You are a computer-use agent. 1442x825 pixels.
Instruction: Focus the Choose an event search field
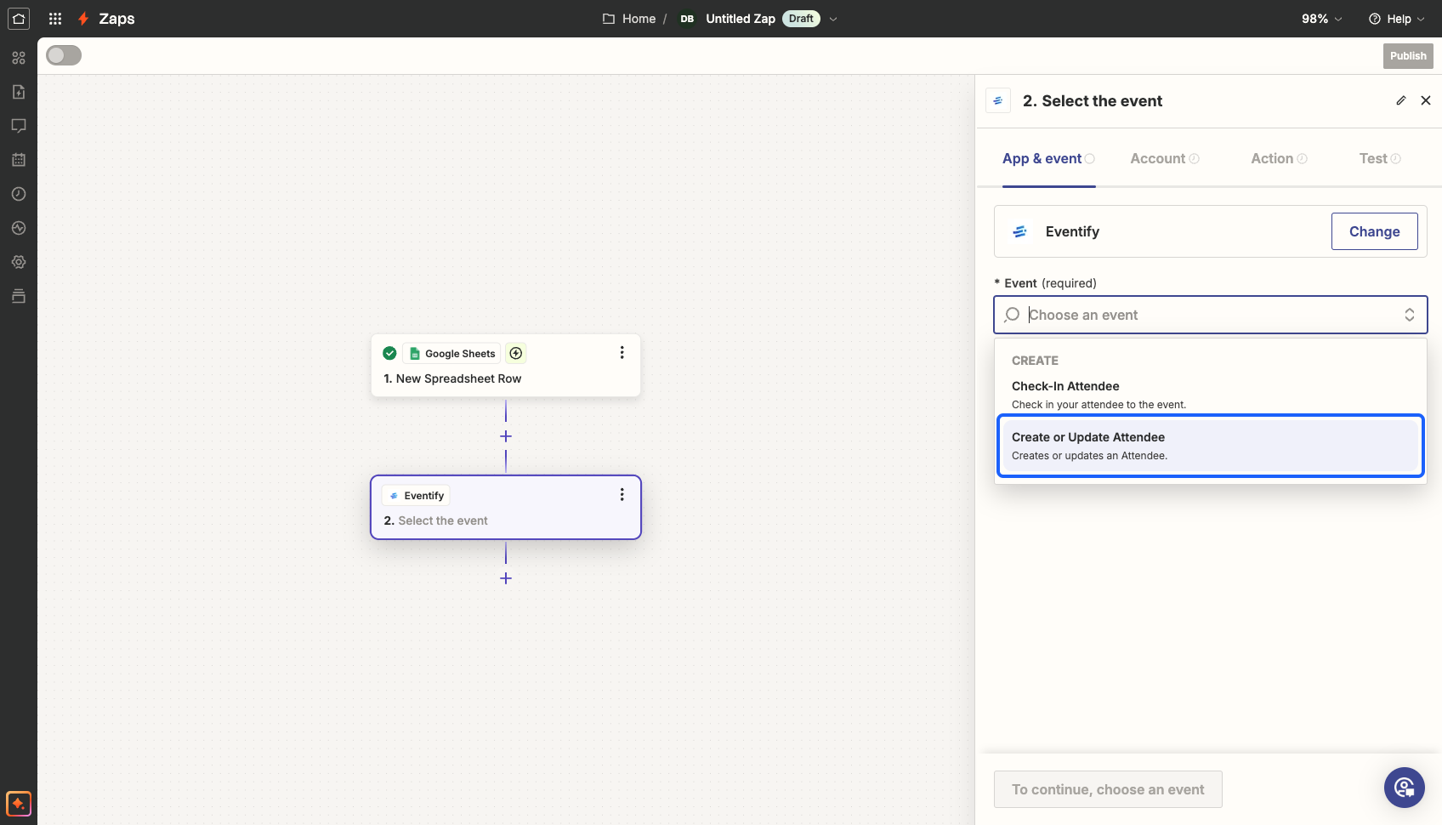[x=1211, y=315]
